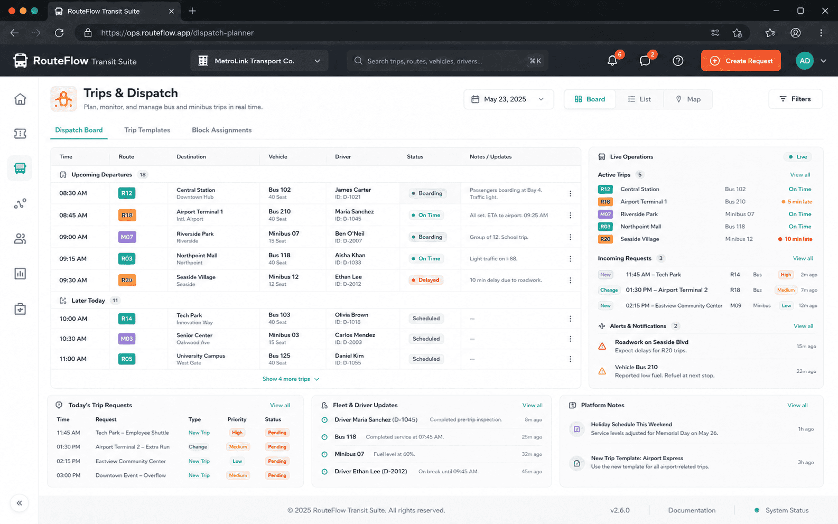
Task: Open a new browser tab
Action: [x=192, y=11]
